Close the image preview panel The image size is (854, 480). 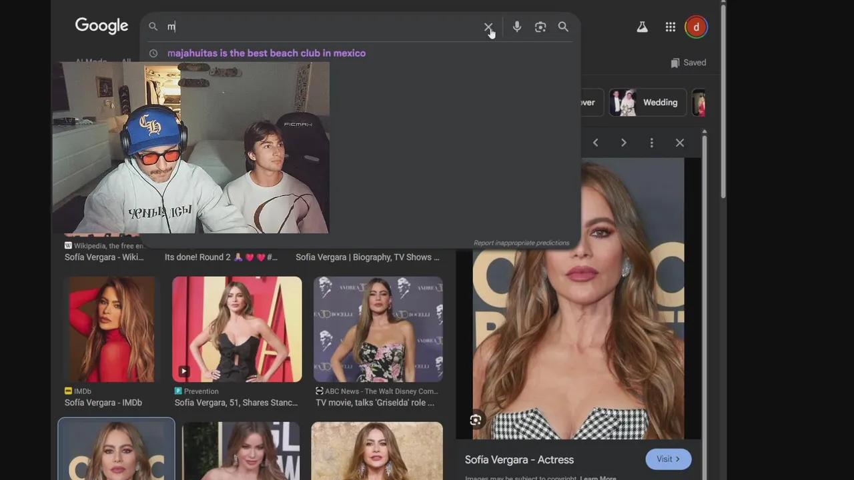pos(679,143)
